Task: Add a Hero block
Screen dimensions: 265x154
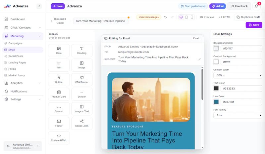Action: tap(59, 51)
